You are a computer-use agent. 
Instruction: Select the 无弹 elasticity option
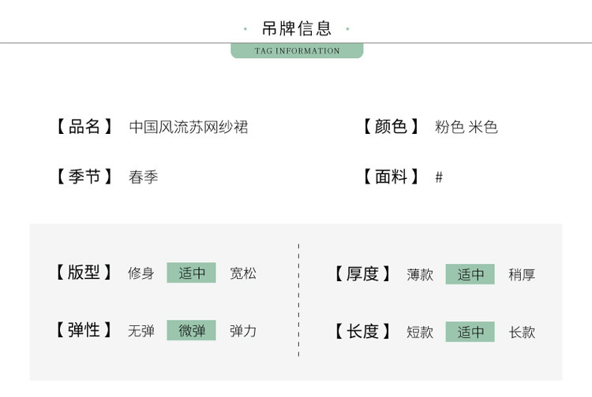[x=141, y=331]
